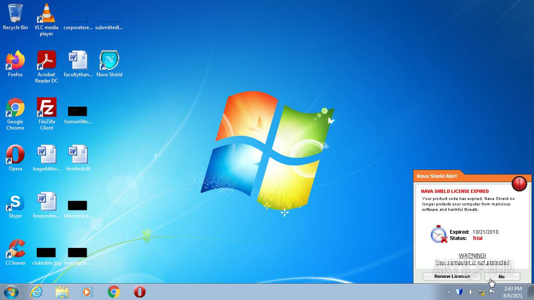
Task: Select the Nava Shield desktop shortcut
Action: pyautogui.click(x=109, y=64)
